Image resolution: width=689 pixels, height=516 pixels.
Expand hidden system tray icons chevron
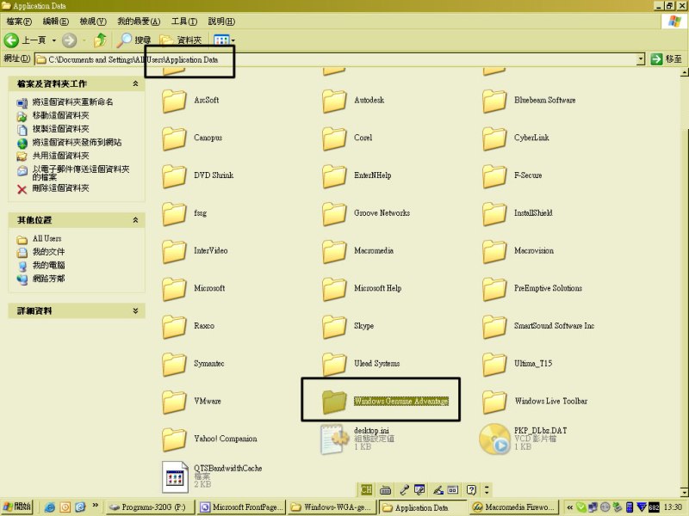coord(569,507)
